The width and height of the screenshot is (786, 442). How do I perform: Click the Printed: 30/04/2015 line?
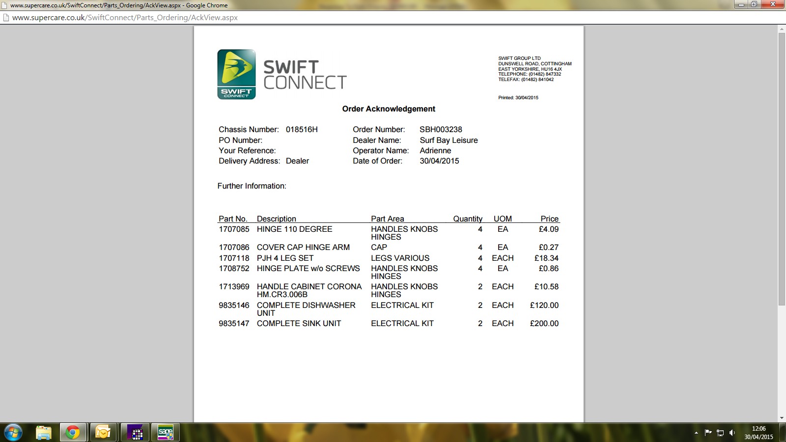(518, 98)
